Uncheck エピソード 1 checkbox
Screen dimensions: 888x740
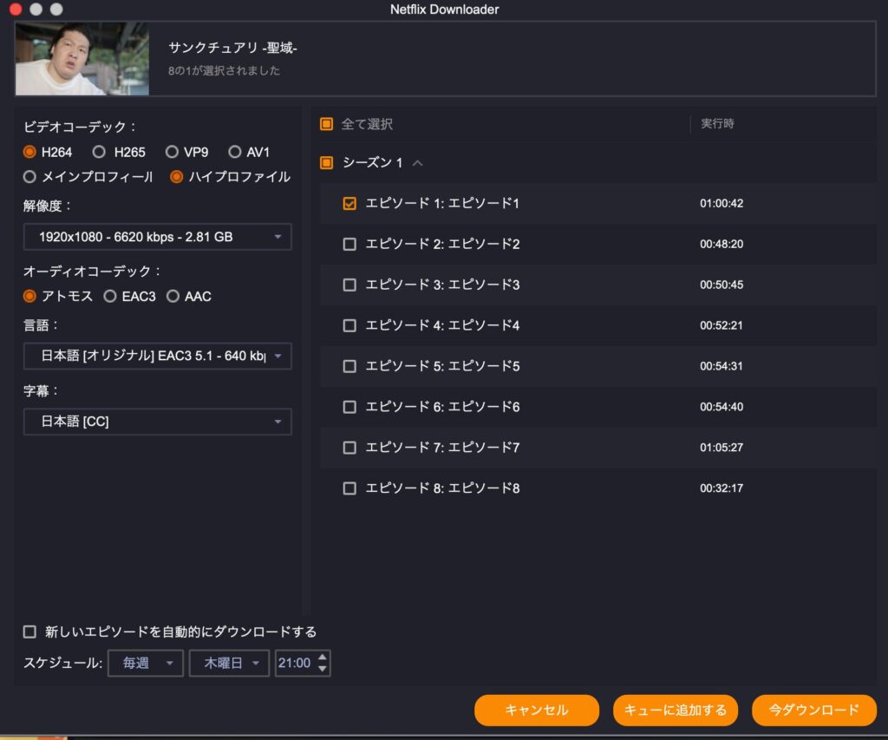[x=349, y=203]
